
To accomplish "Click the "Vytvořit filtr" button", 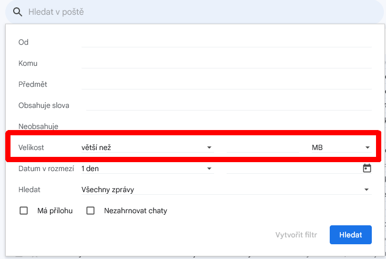I will click(297, 235).
